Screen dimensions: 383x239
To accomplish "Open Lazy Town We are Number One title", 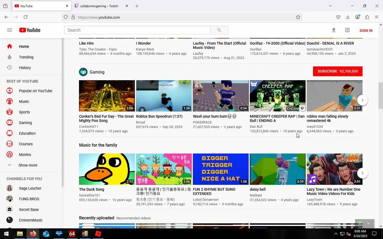I will [x=334, y=191].
